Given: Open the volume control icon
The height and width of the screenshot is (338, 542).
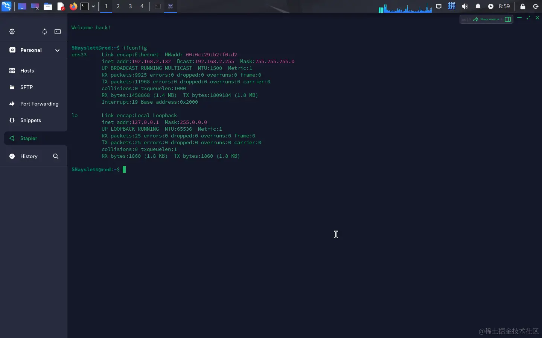Looking at the screenshot, I should (465, 6).
